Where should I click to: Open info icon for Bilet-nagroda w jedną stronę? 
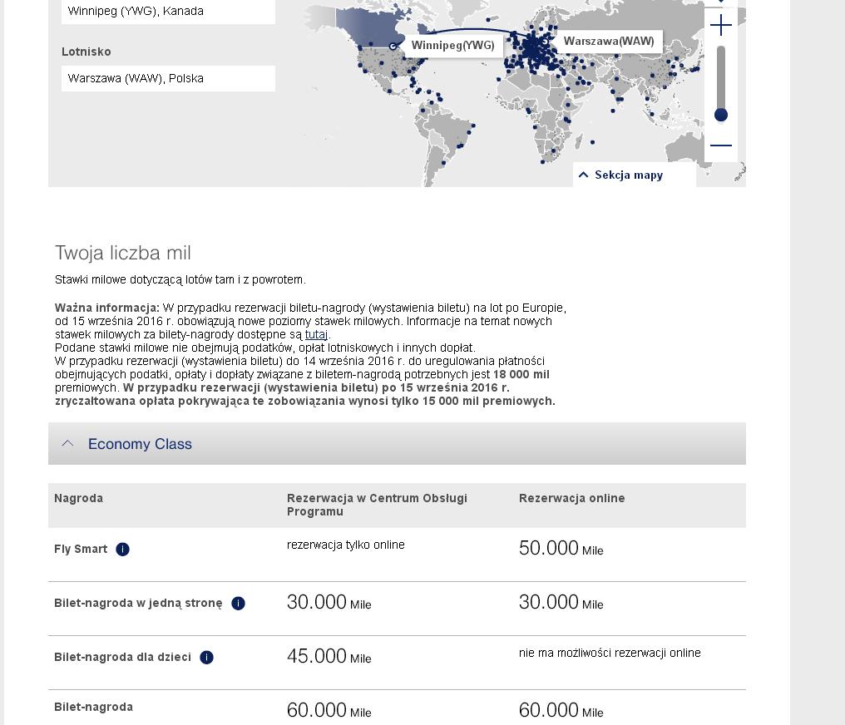tap(238, 604)
